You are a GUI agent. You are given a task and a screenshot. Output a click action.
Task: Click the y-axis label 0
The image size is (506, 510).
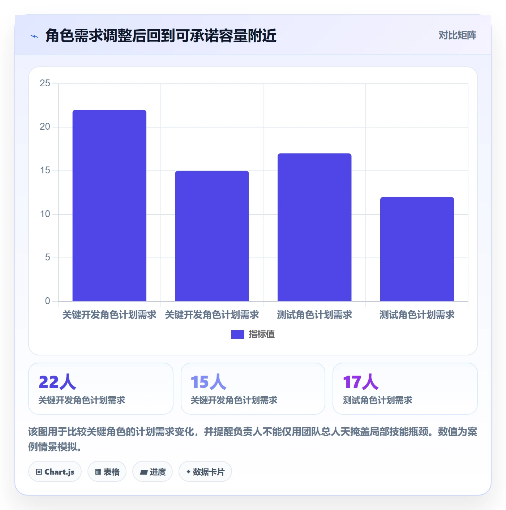point(48,301)
